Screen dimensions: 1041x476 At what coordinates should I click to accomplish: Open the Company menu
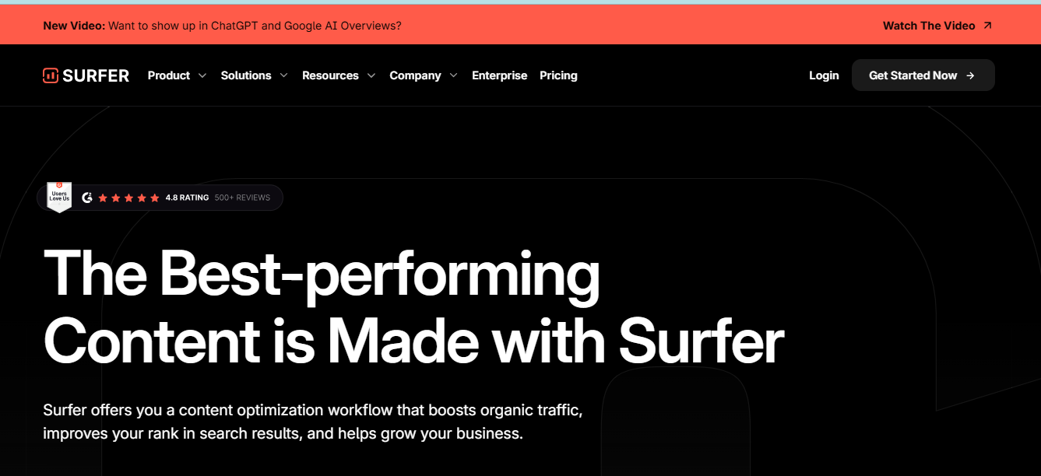click(415, 75)
